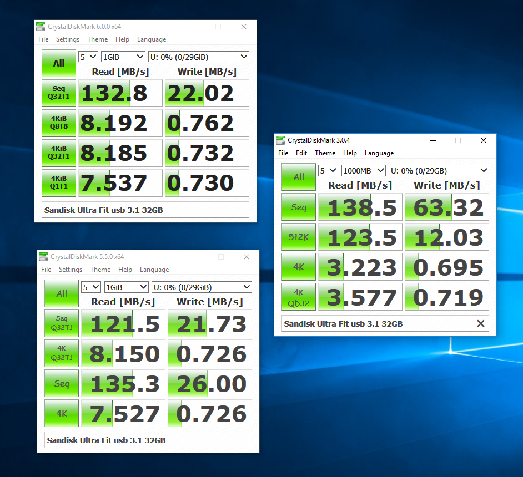Open Language menu in CrystalDiskMark 5.5.0

pos(154,270)
